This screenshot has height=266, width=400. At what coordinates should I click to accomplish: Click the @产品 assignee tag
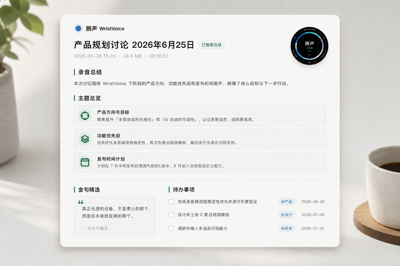point(287,201)
